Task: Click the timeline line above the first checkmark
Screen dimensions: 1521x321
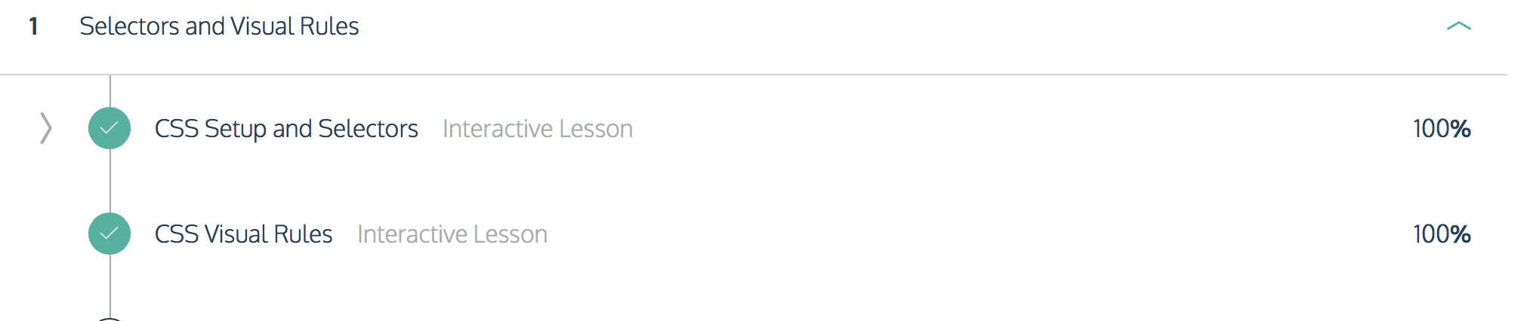Action: pyautogui.click(x=110, y=91)
